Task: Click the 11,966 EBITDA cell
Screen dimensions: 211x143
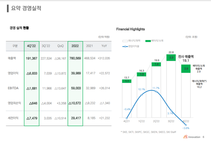Action: tap(47, 88)
